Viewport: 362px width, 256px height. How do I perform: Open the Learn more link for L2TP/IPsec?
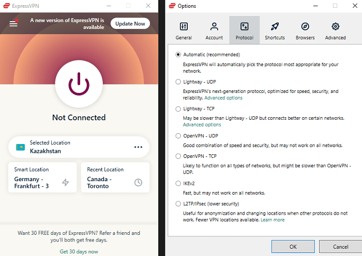273,220
